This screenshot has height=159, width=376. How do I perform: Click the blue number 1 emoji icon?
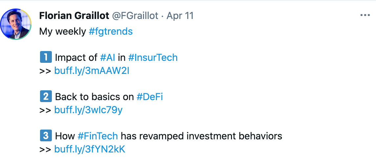pos(46,58)
